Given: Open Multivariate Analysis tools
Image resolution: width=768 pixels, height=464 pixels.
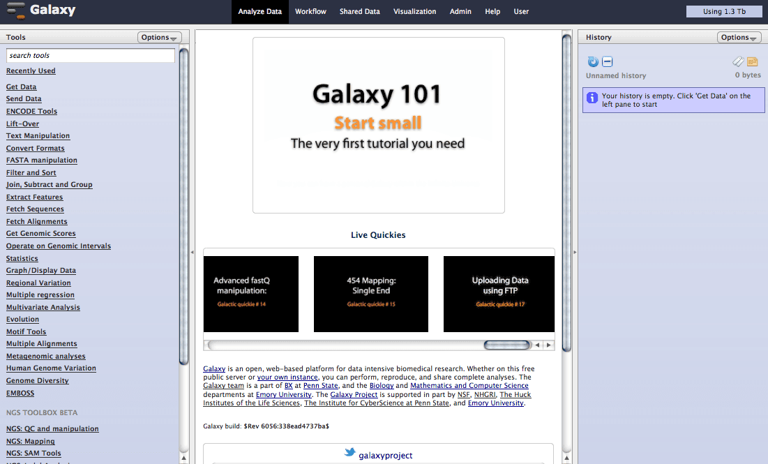Looking at the screenshot, I should coord(43,308).
